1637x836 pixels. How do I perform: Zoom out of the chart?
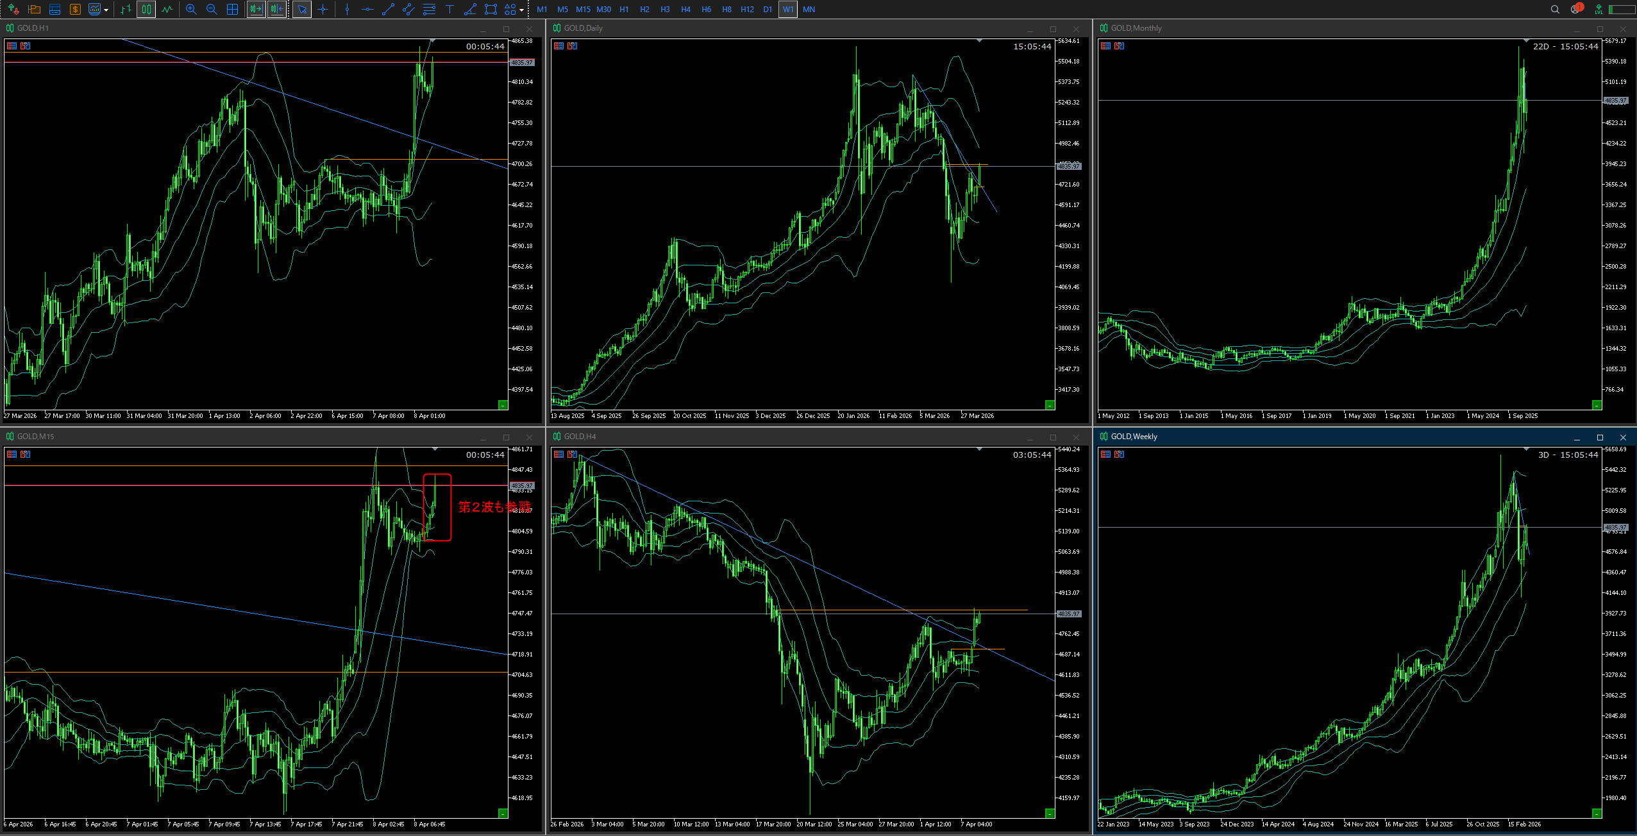pyautogui.click(x=212, y=9)
